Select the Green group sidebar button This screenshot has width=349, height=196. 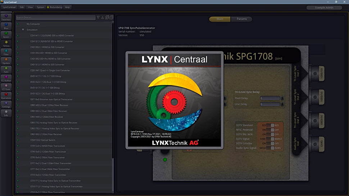point(6,35)
